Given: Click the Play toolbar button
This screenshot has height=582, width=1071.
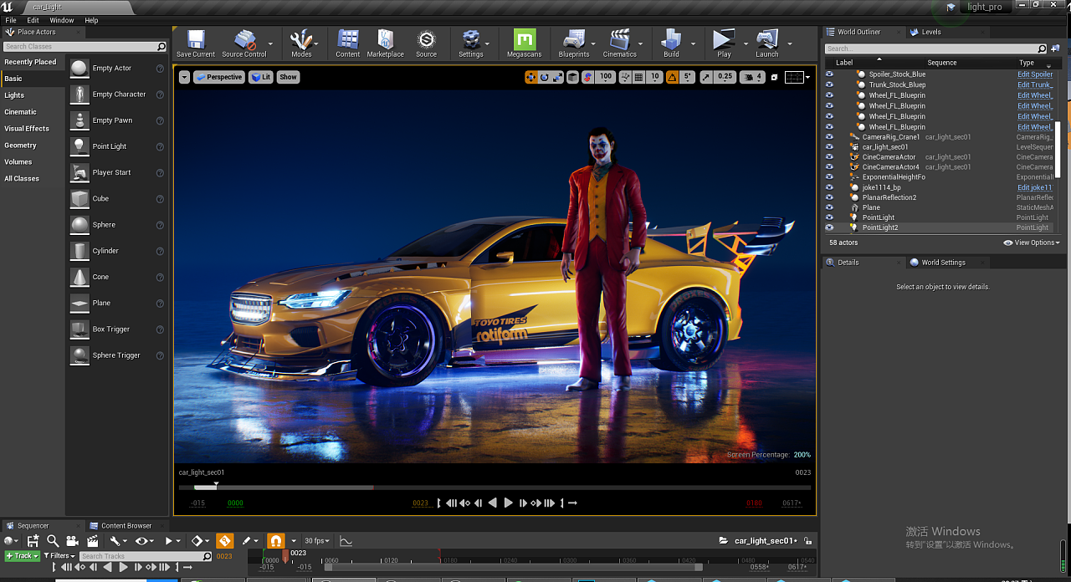Looking at the screenshot, I should tap(724, 43).
